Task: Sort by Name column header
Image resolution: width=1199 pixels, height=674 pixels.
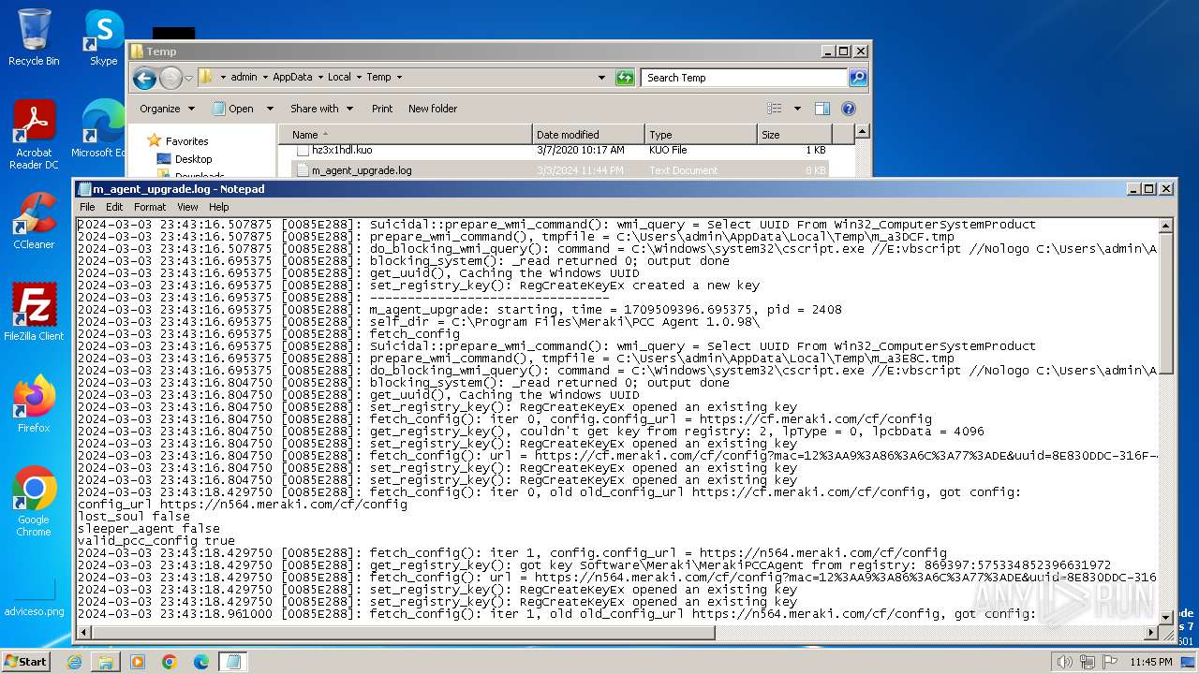Action: [405, 135]
